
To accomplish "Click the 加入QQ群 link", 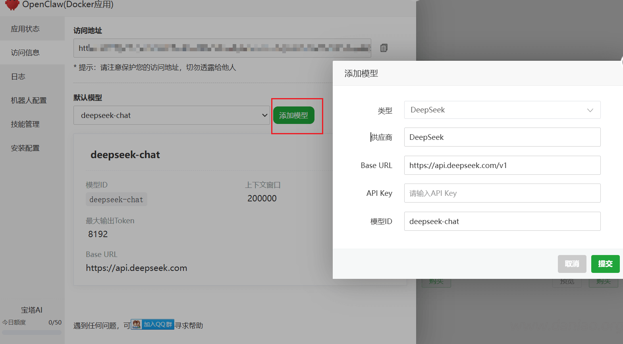I will point(158,325).
